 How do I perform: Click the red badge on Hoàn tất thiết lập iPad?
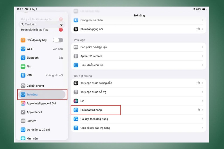(61, 30)
